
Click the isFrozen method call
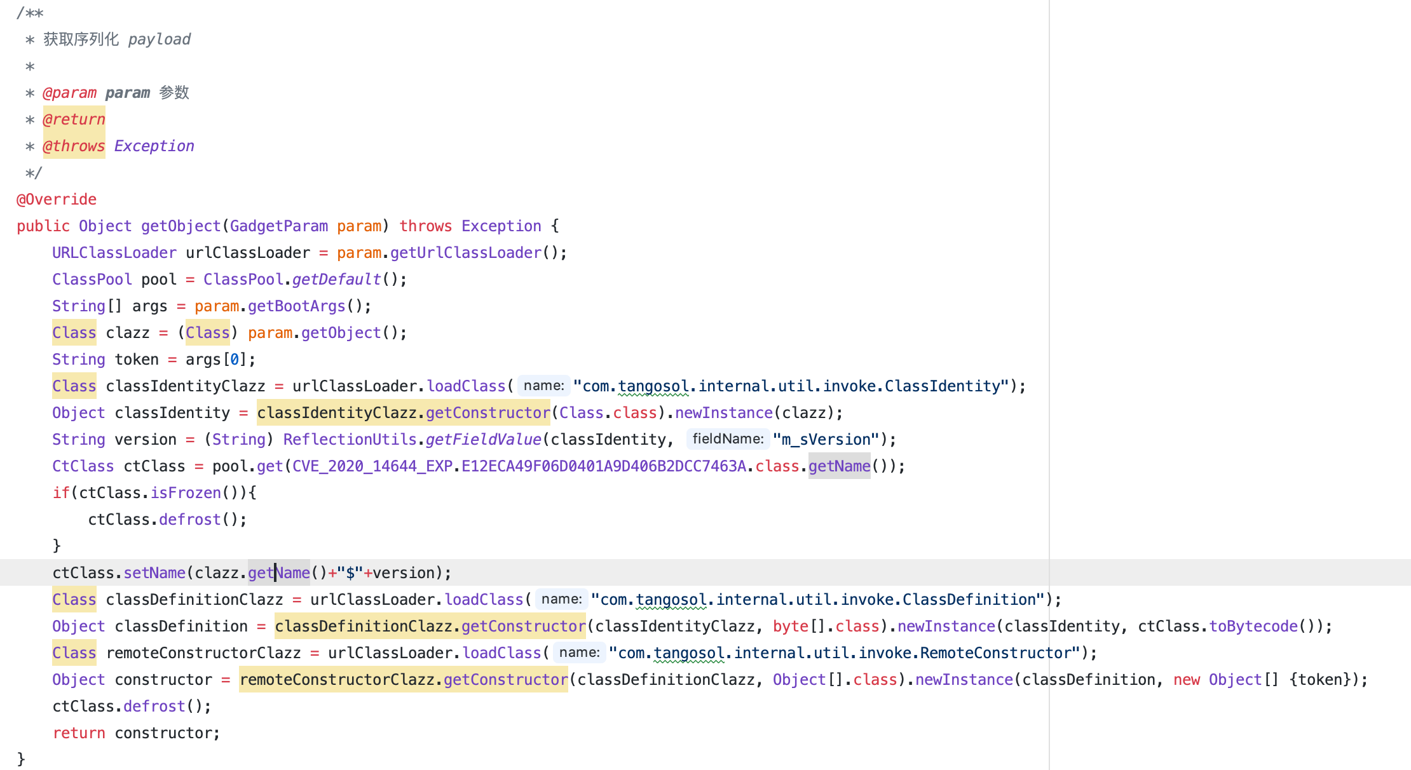coord(186,493)
